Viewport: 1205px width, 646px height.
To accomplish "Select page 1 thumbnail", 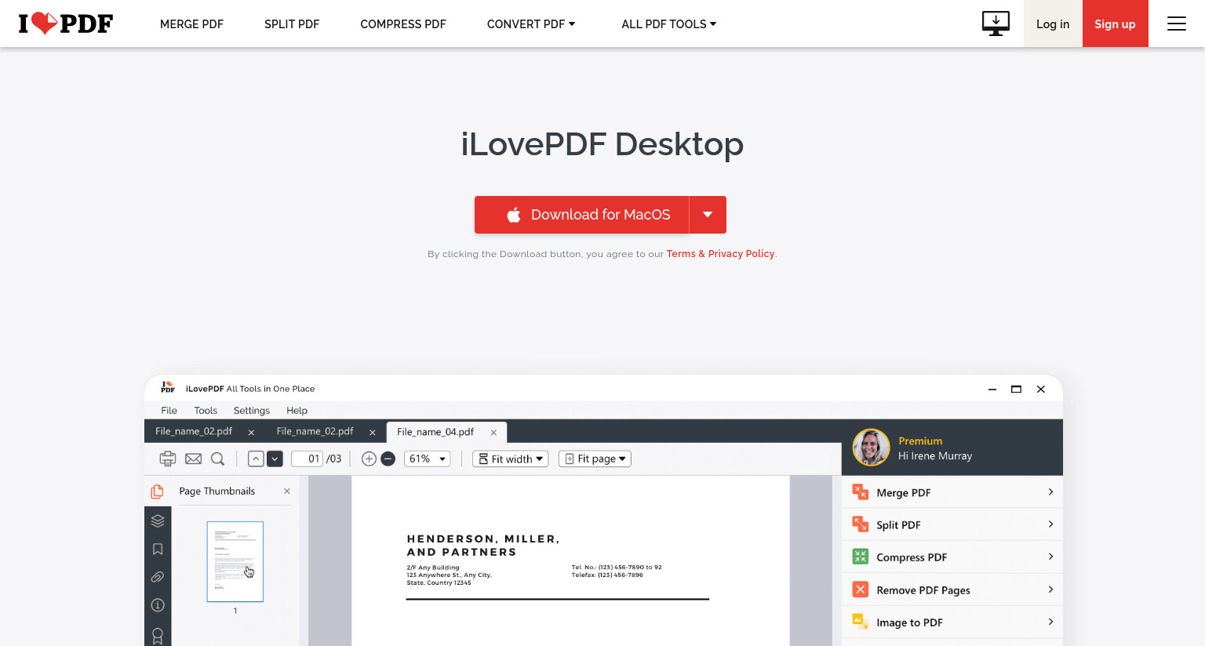I will pyautogui.click(x=235, y=561).
